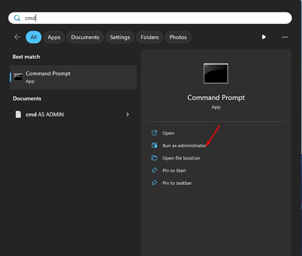This screenshot has height=256, width=302.
Task: Select the Settings filter tab
Action: (x=120, y=37)
